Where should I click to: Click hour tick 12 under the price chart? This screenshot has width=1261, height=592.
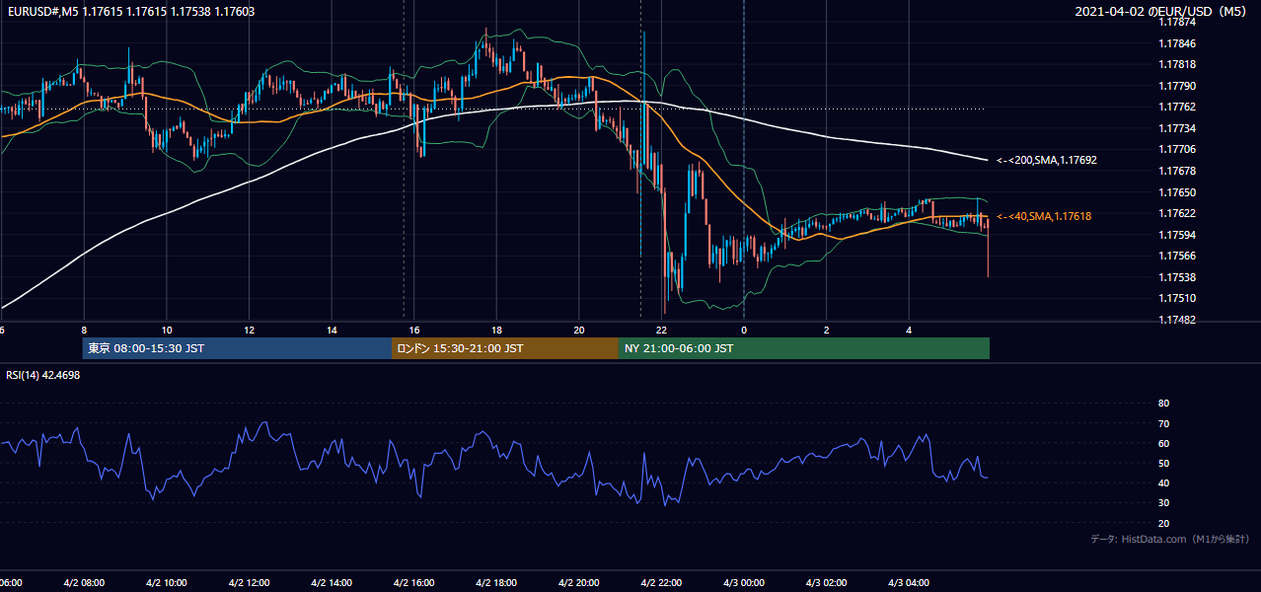tap(249, 331)
